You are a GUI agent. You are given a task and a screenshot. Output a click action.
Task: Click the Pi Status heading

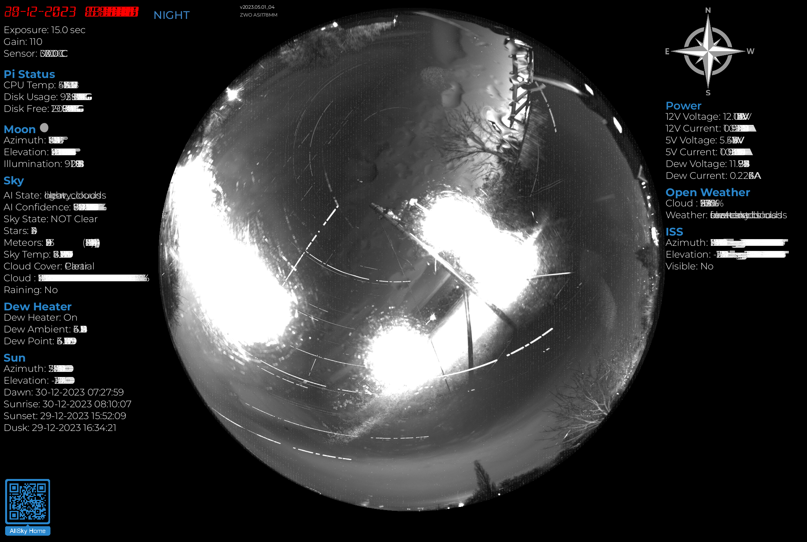coord(29,74)
